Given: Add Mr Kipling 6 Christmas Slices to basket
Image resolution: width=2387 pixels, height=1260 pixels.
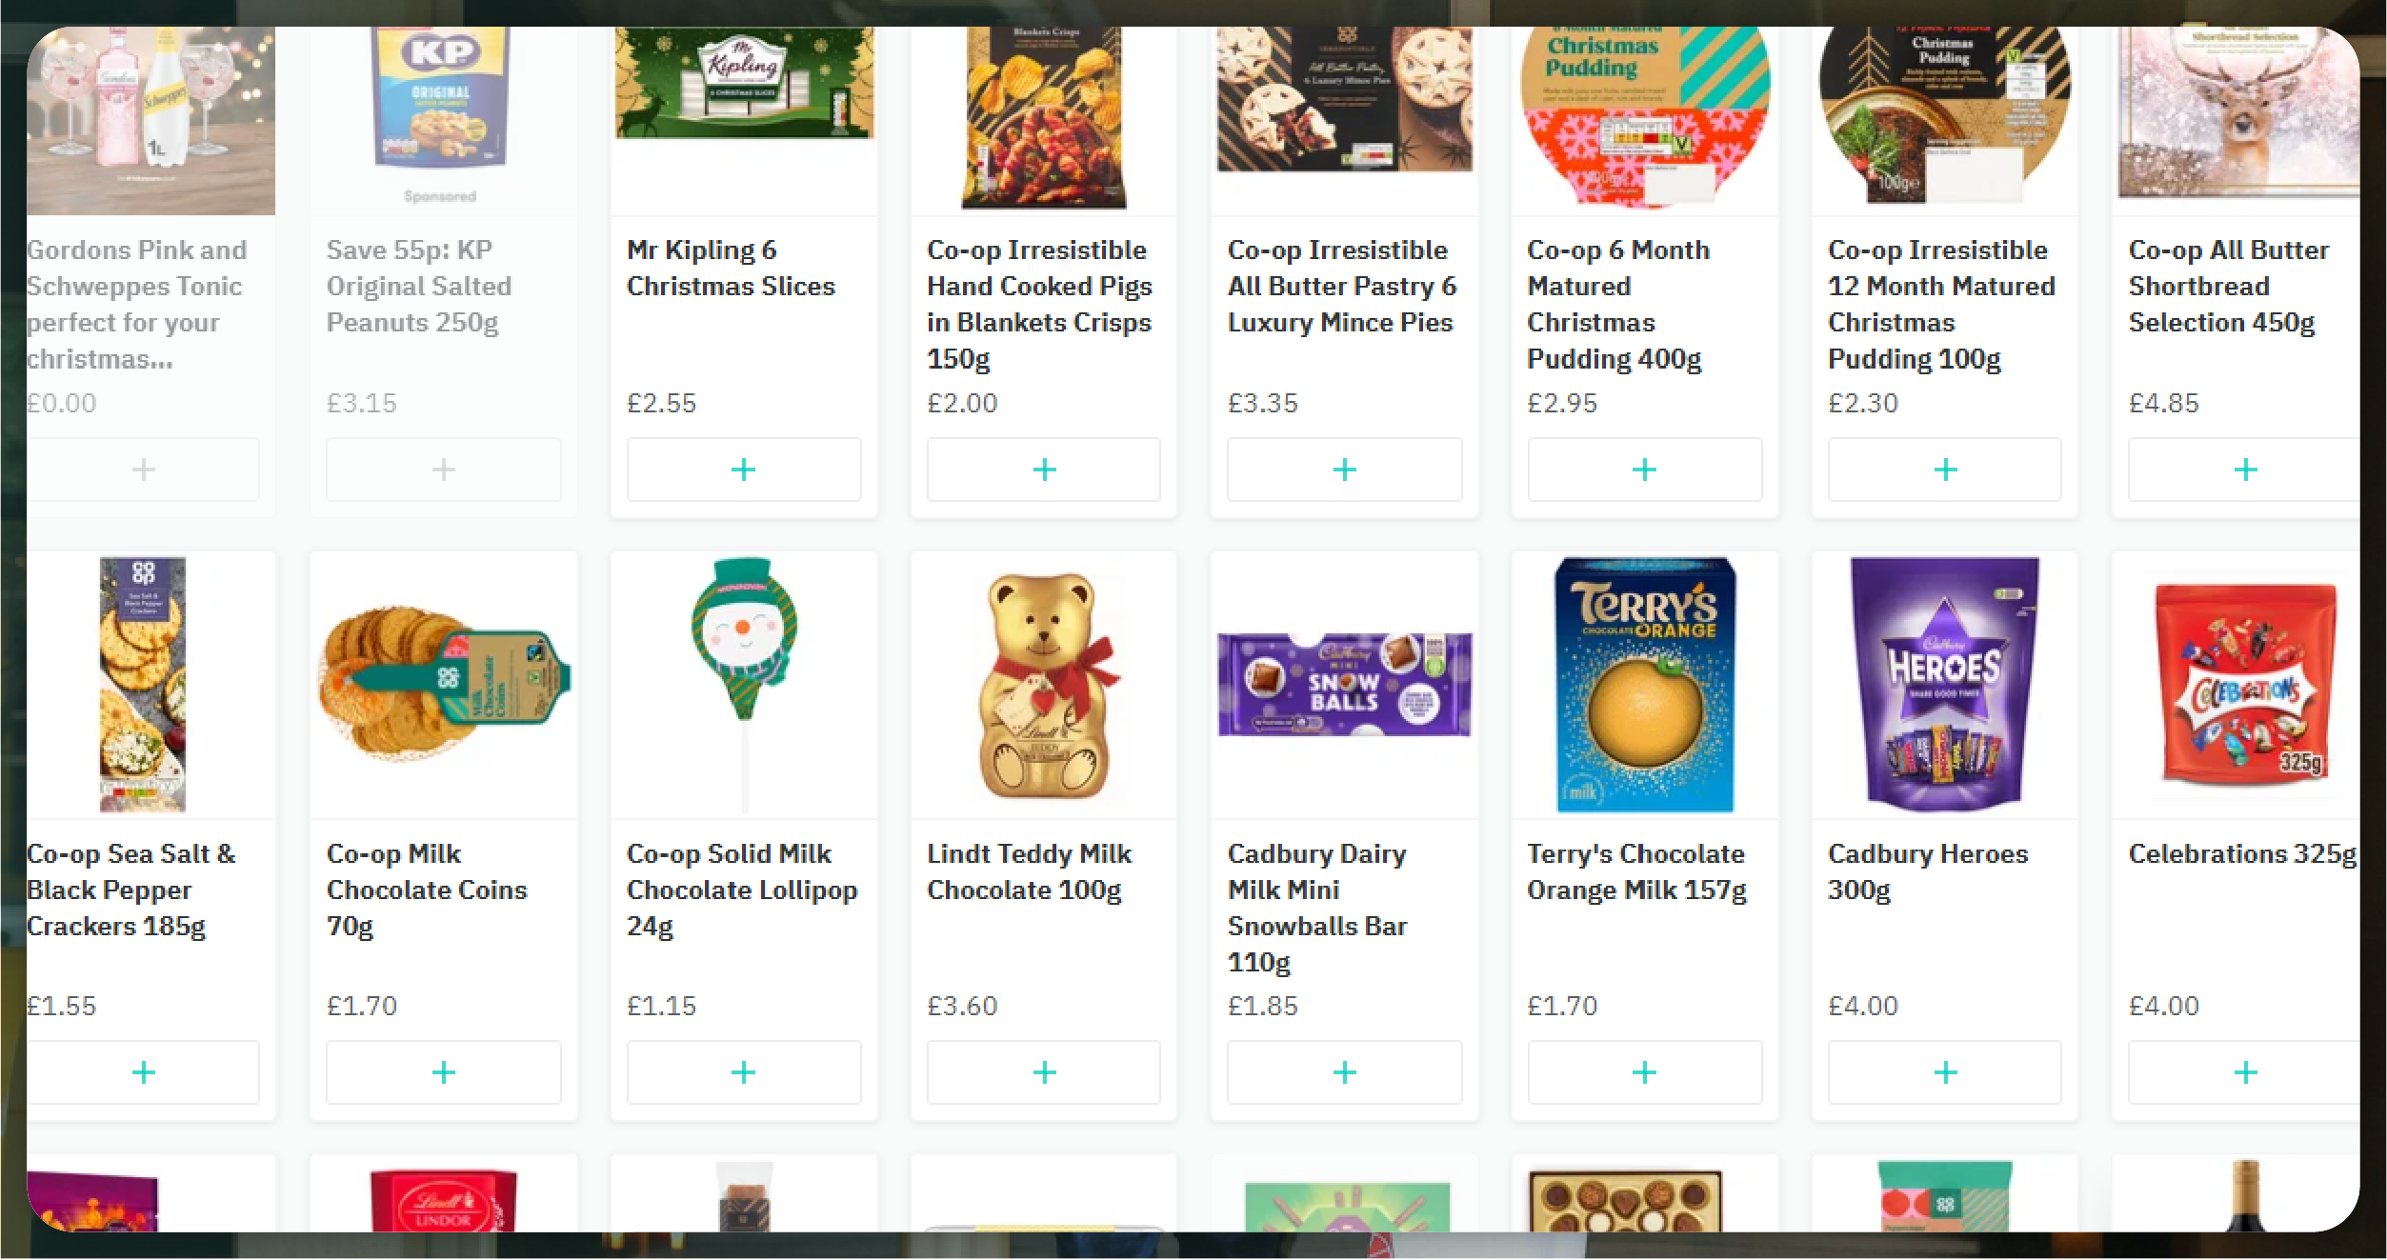Looking at the screenshot, I should (x=744, y=470).
